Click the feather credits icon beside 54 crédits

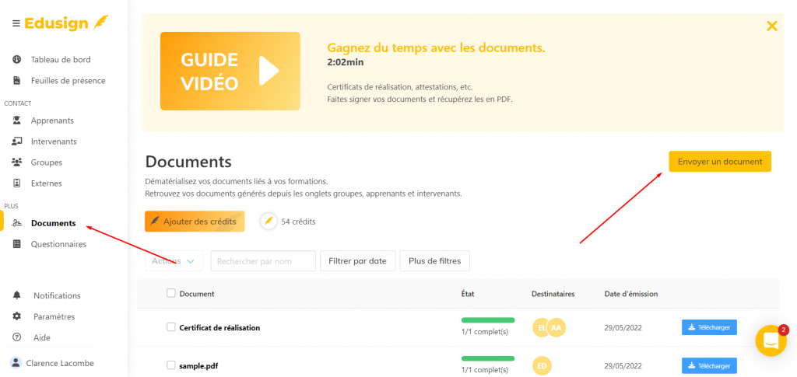(269, 222)
